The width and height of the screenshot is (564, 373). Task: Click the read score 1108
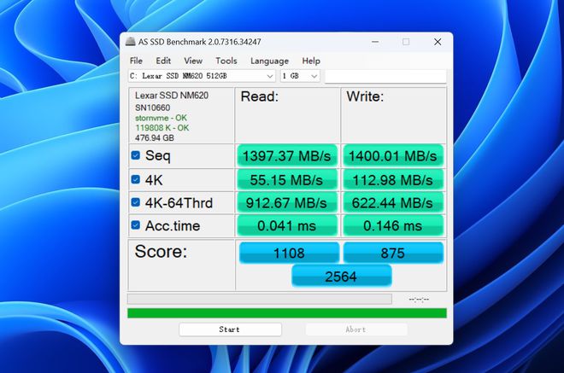coord(289,253)
